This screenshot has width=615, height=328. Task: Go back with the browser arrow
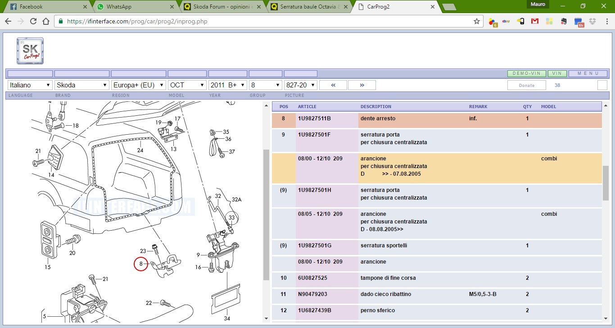[x=8, y=21]
